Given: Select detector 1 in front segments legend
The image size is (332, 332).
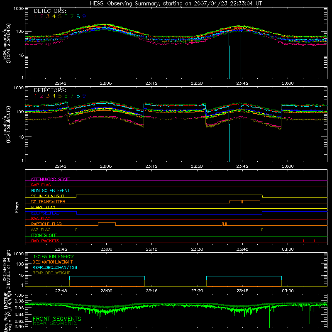Looking at the screenshot, I should click(x=36, y=17).
